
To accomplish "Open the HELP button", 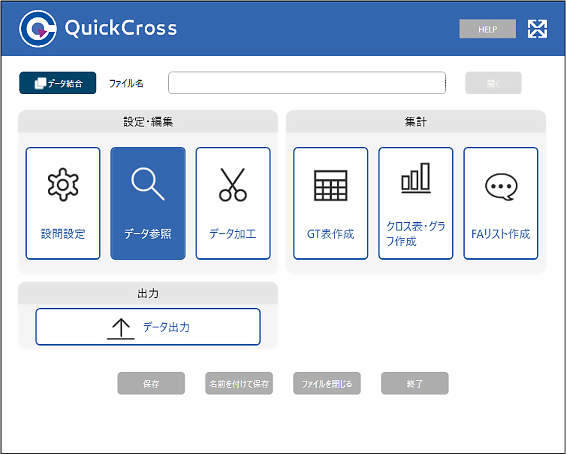I will pos(487,29).
